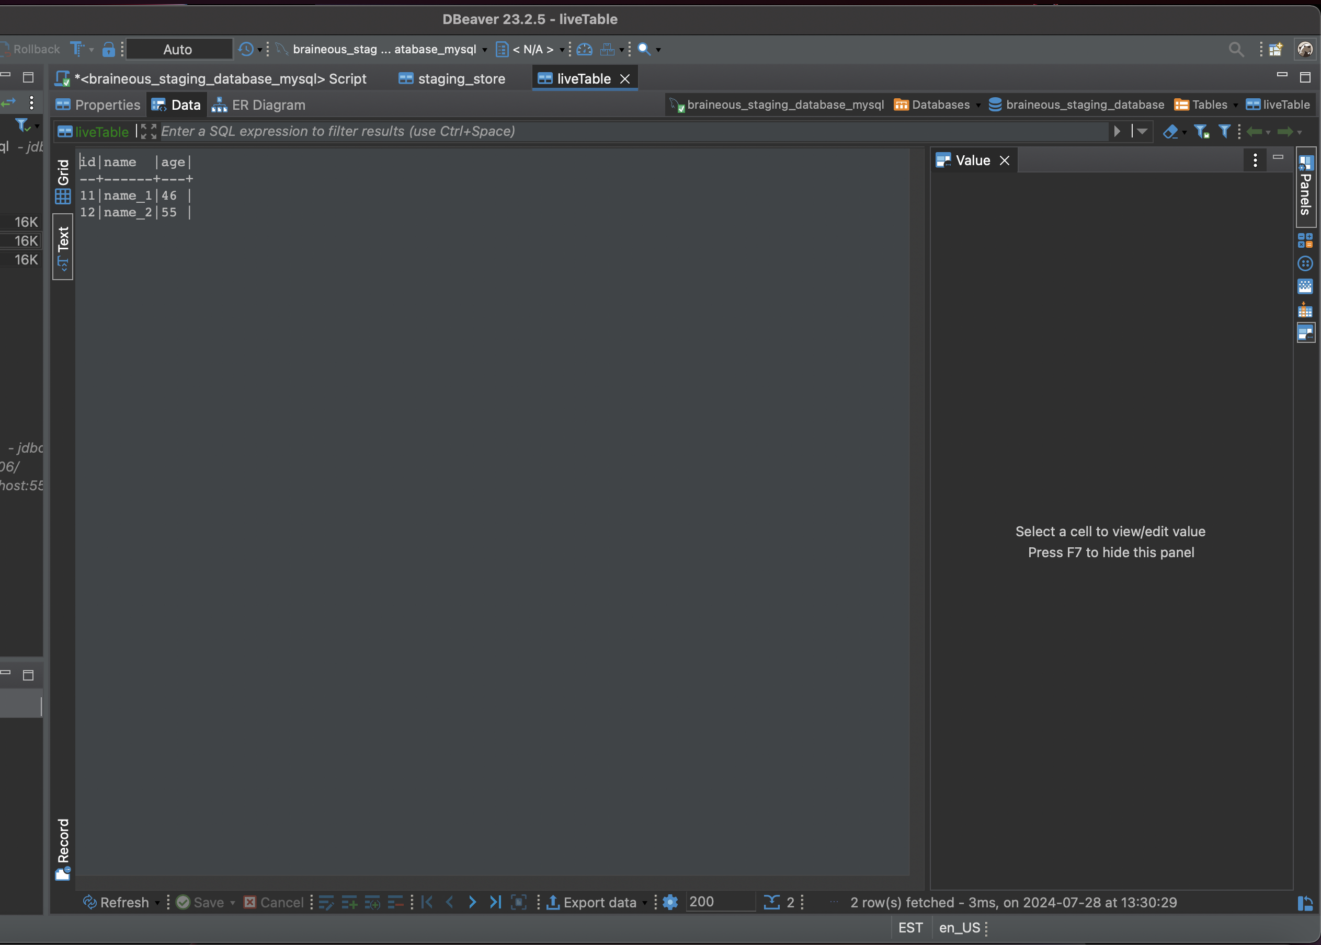1321x945 pixels.
Task: Open the filter history dropdown arrow
Action: 1142,132
